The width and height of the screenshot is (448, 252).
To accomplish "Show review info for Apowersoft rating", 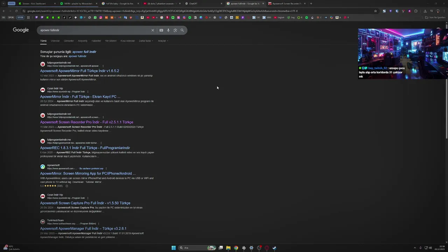I will (67, 186).
